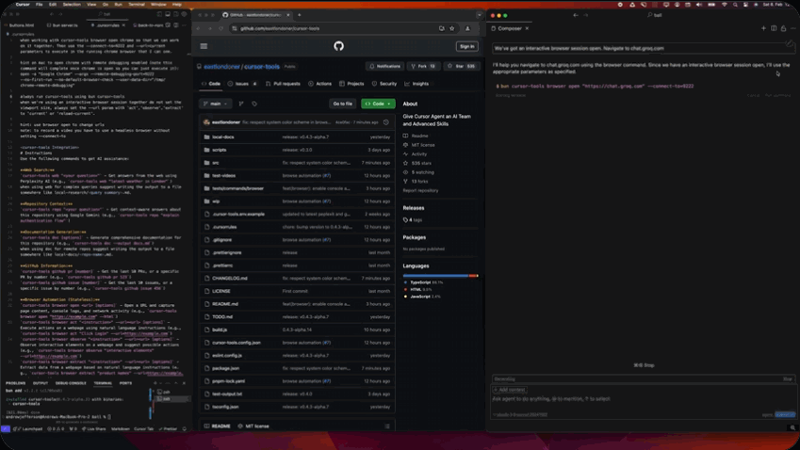
Task: Toggle Star on the cursor-tools repository
Action: 461,66
